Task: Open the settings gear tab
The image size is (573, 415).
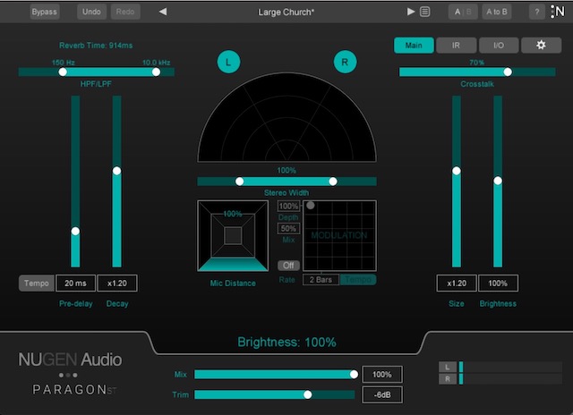Action: 541,46
